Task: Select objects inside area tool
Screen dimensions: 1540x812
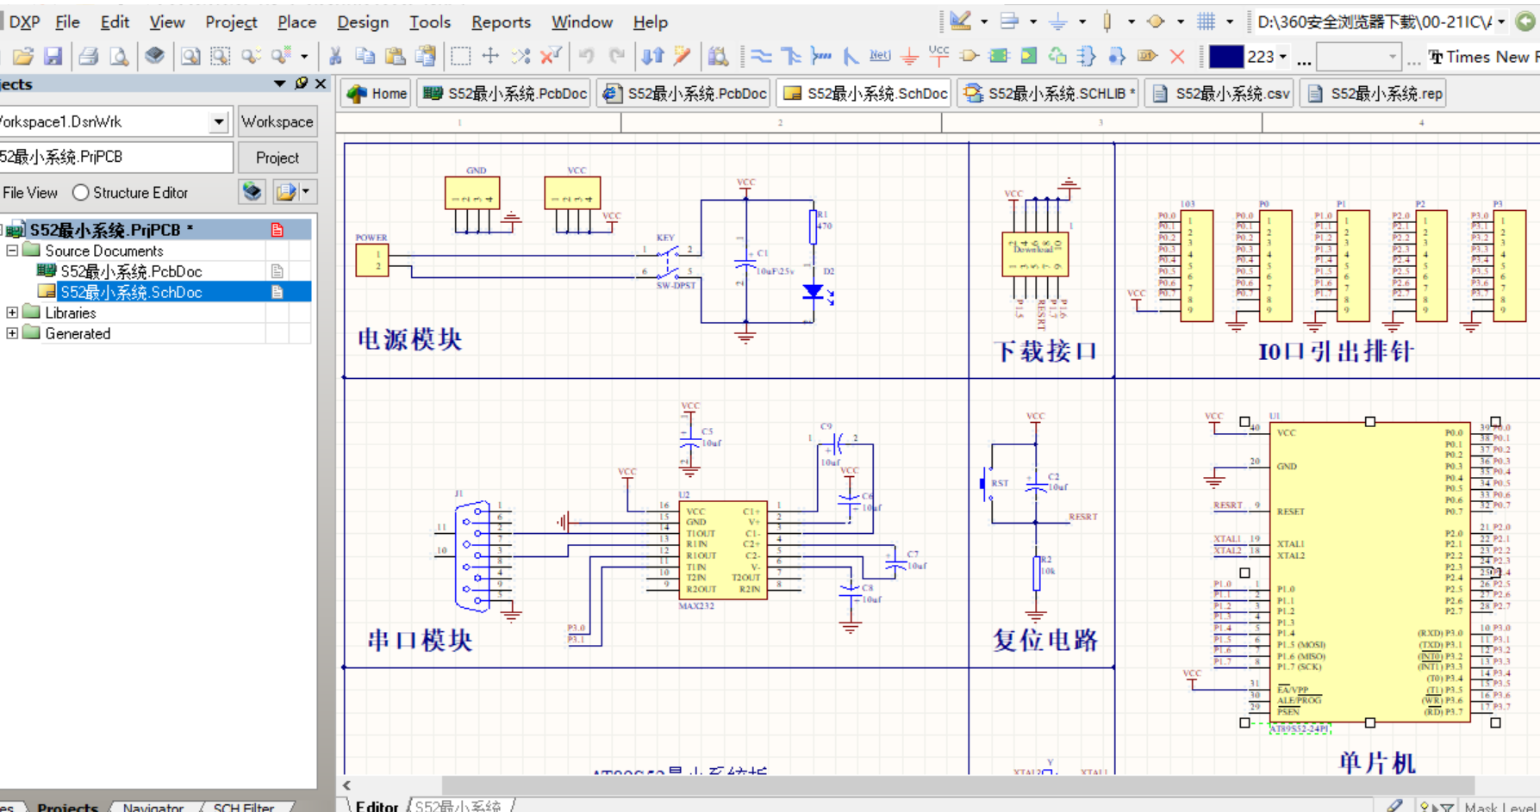Action: pos(460,57)
